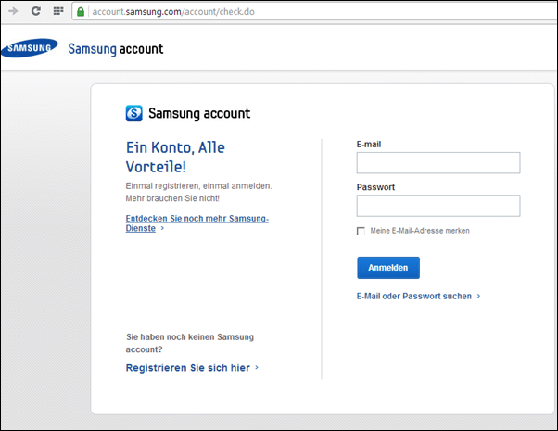The height and width of the screenshot is (431, 558).
Task: Click the E-mail input field
Action: click(x=438, y=162)
